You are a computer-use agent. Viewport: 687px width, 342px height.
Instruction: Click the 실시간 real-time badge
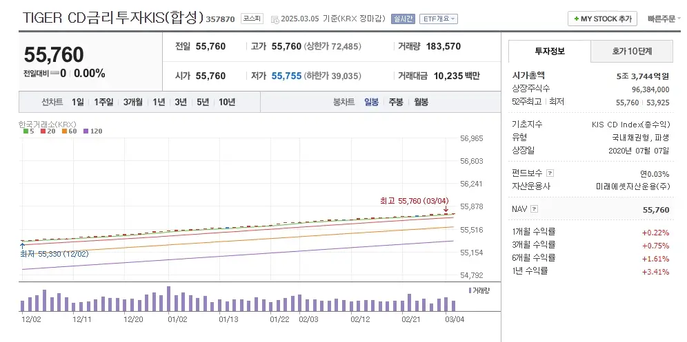[403, 19]
